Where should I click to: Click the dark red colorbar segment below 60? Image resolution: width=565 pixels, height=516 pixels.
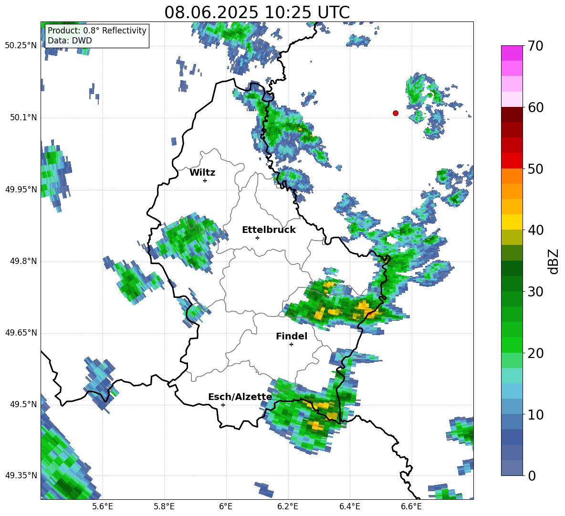(x=512, y=115)
